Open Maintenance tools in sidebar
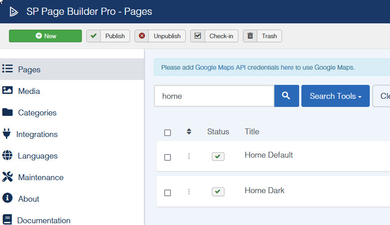The width and height of the screenshot is (390, 225). pos(40,177)
